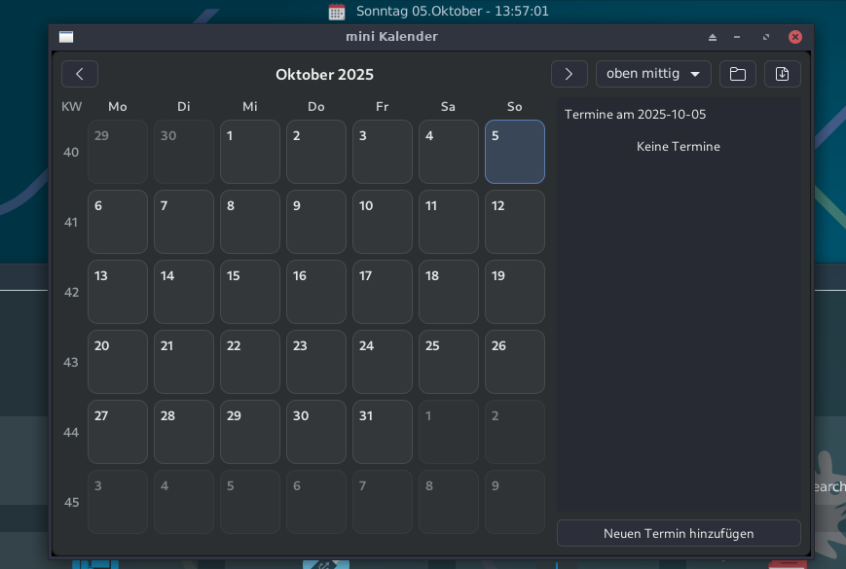Select today's date, October 5
This screenshot has width=846, height=569.
[514, 152]
